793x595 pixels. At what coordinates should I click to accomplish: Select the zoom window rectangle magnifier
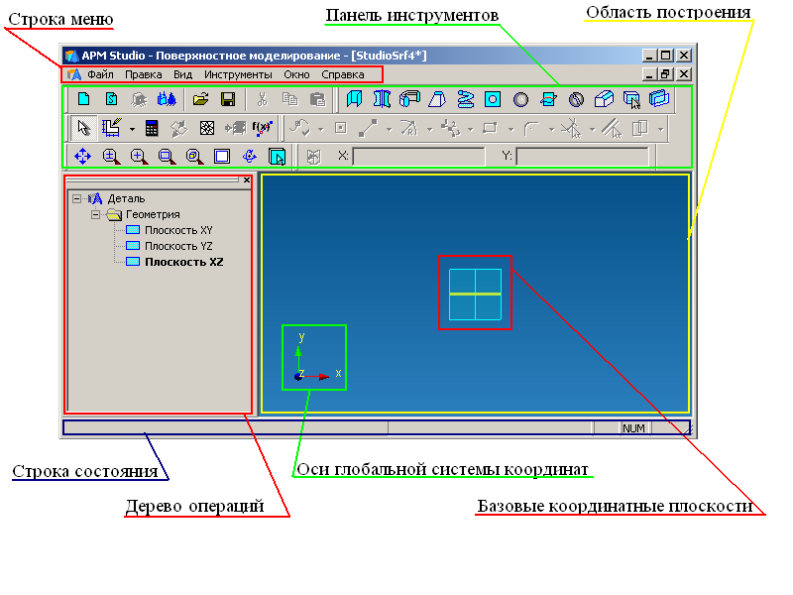tap(167, 157)
